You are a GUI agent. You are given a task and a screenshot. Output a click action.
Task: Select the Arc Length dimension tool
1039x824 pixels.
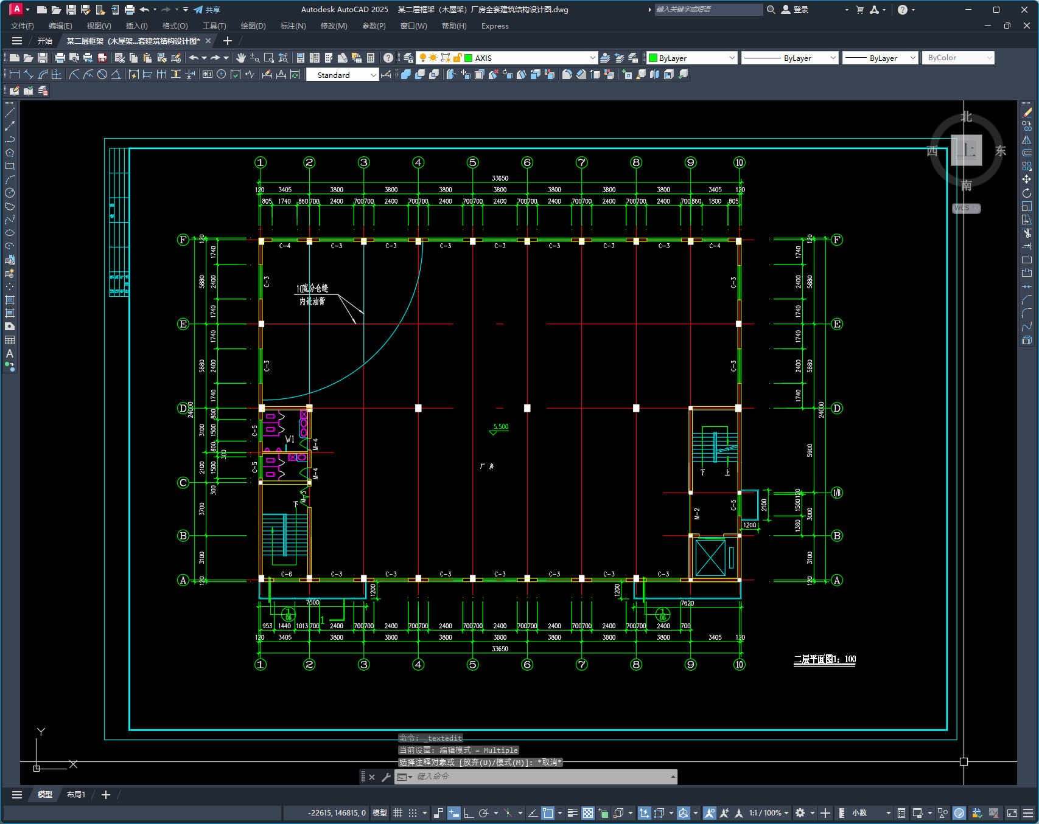point(43,74)
